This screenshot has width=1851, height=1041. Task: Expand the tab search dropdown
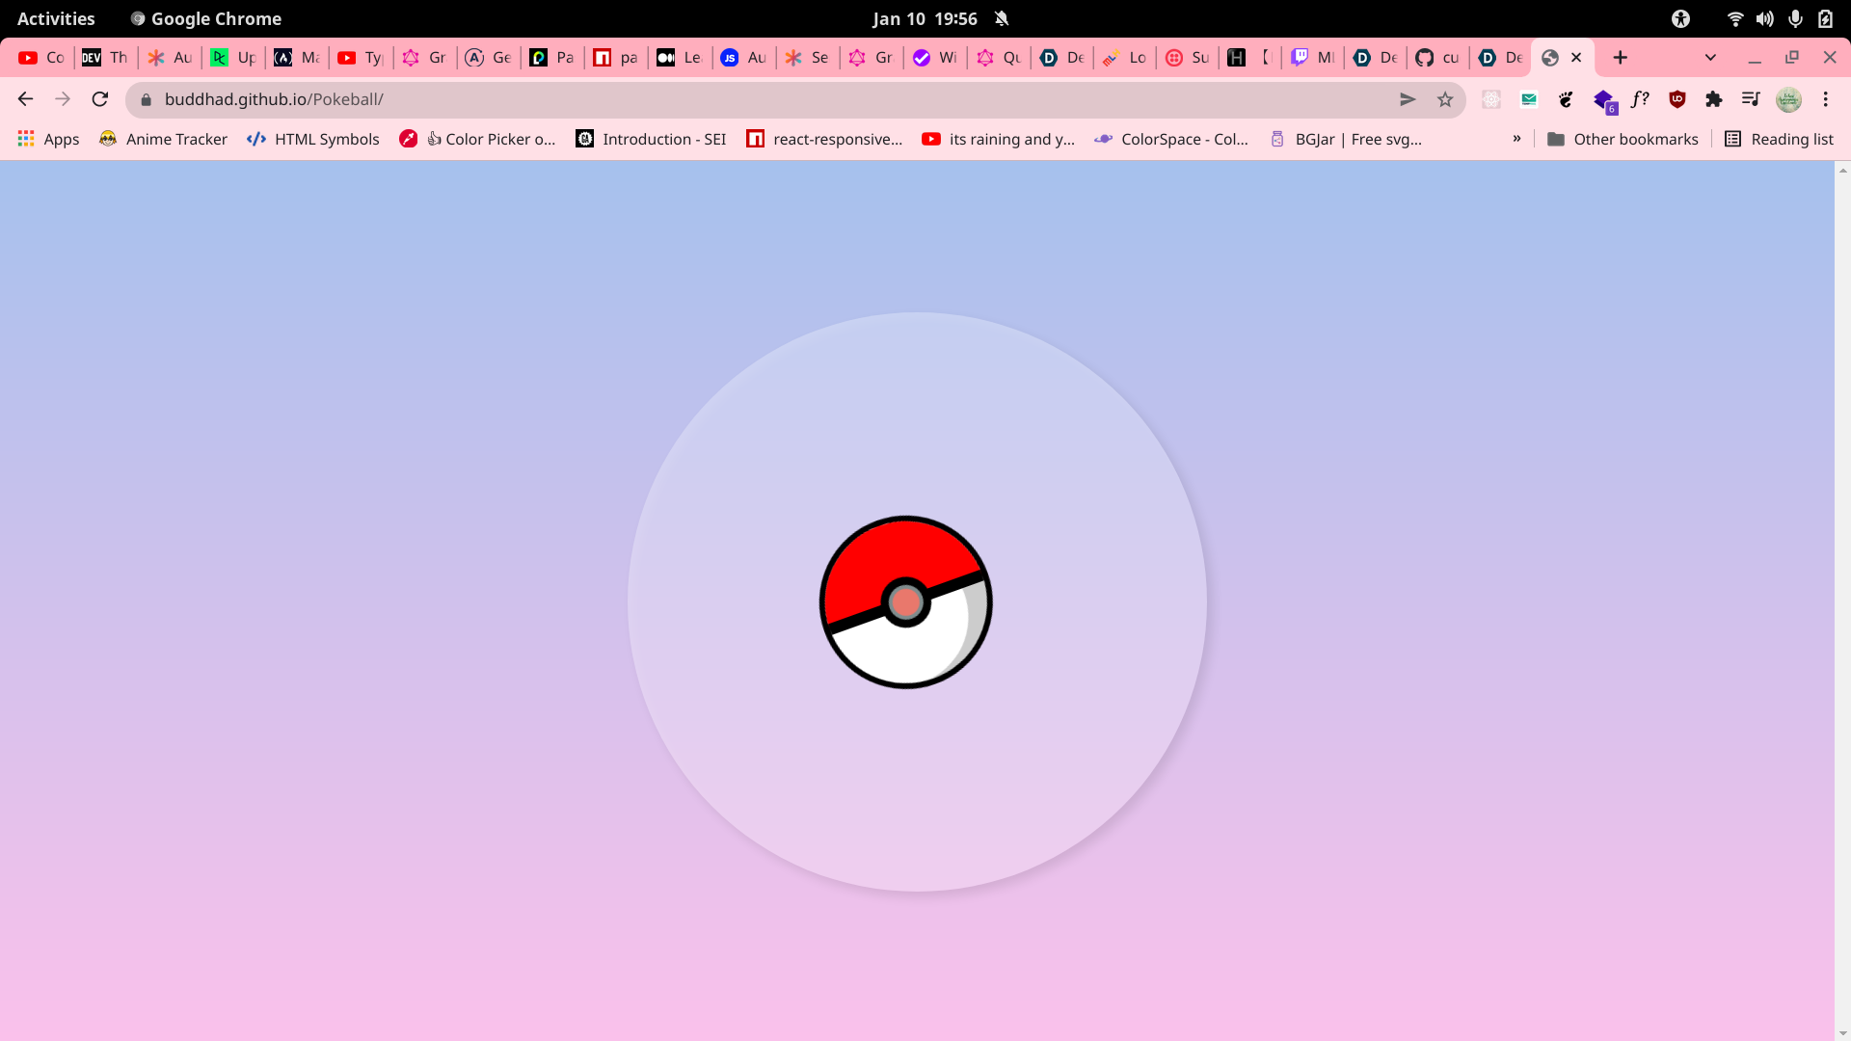pos(1710,58)
